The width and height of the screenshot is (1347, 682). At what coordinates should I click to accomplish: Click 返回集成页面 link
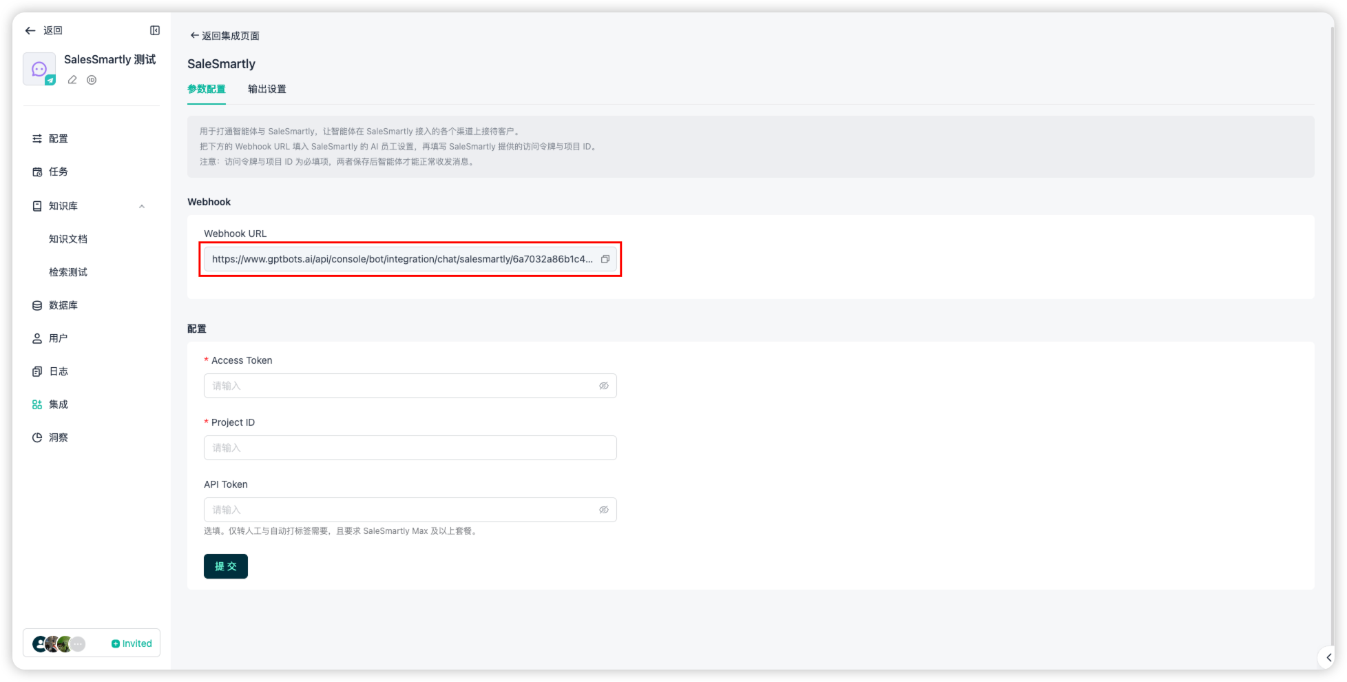tap(224, 36)
